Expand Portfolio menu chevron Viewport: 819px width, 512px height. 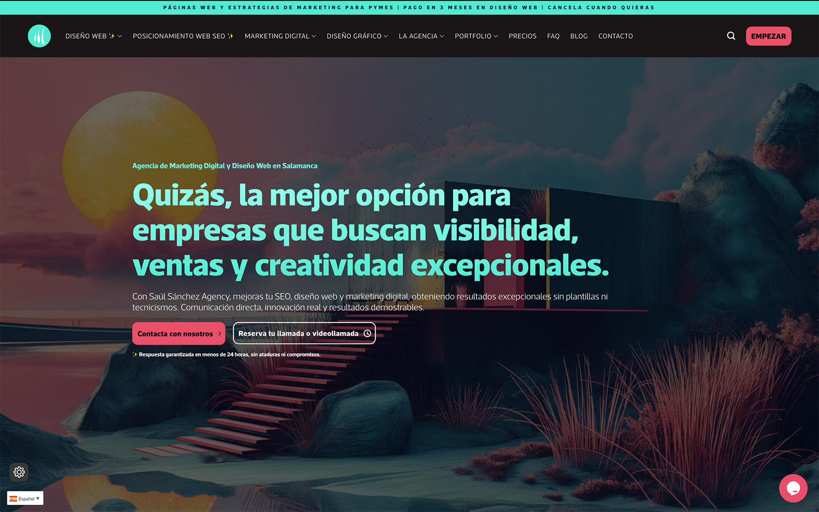pos(495,36)
